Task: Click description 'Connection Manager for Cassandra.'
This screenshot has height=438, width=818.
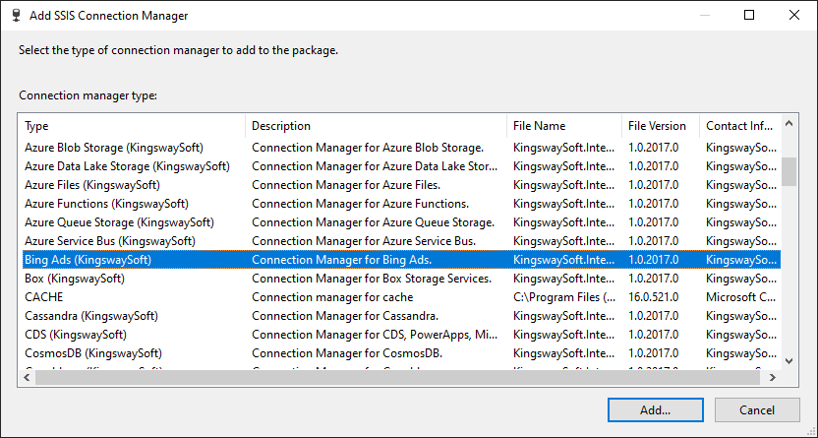Action: click(x=345, y=316)
